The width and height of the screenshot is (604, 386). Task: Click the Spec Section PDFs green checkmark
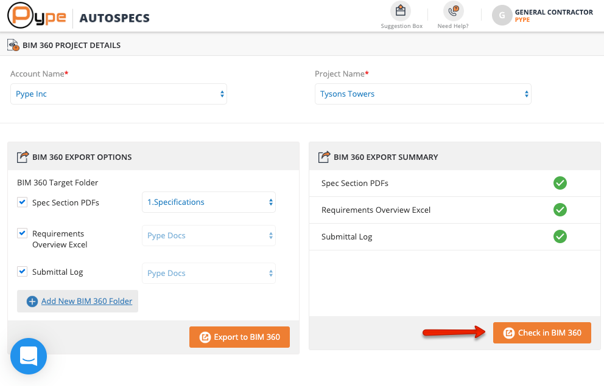560,183
